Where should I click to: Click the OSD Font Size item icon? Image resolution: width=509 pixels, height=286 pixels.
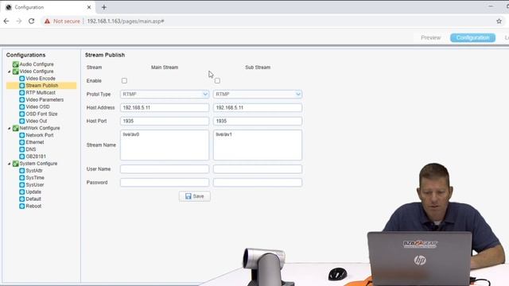pos(21,114)
